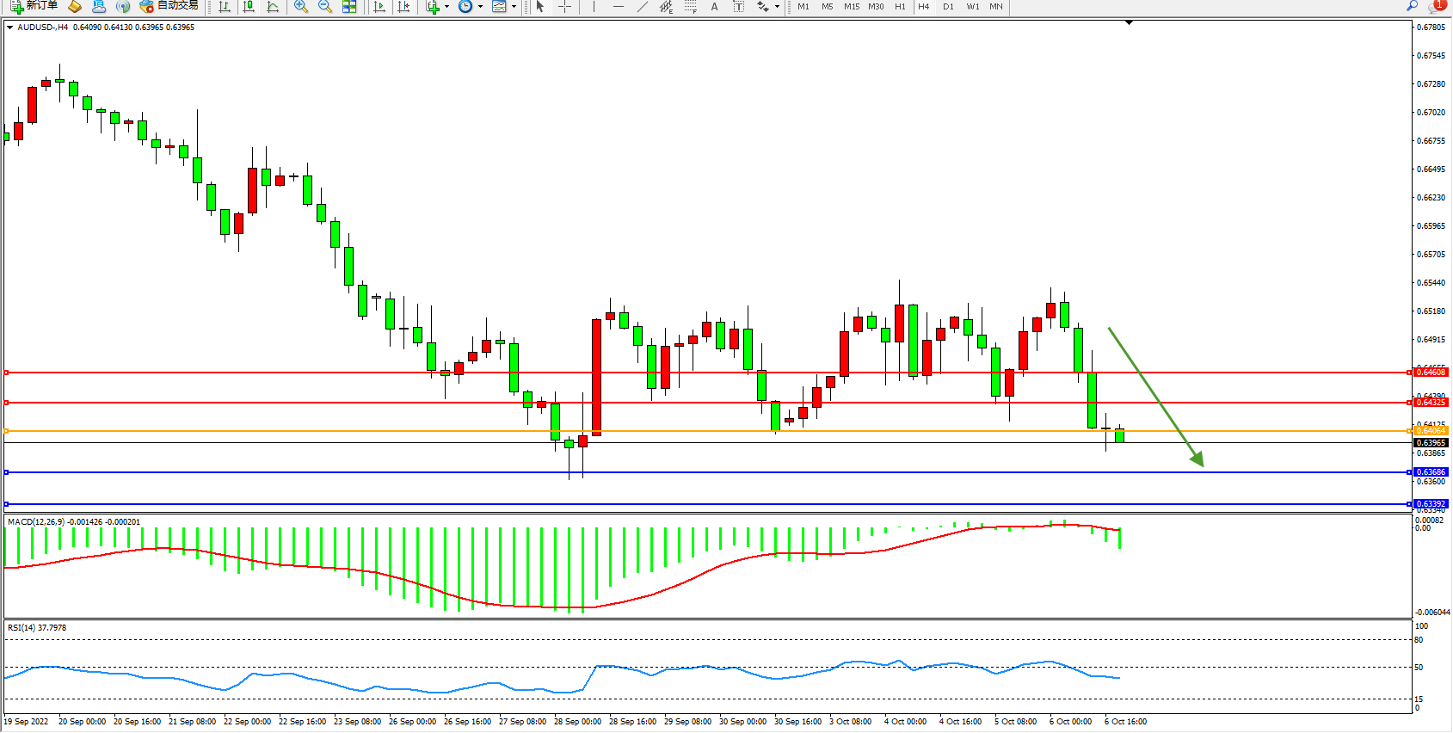Click the blue 0.63686 price level label
Image resolution: width=1453 pixels, height=733 pixels.
1431,472
